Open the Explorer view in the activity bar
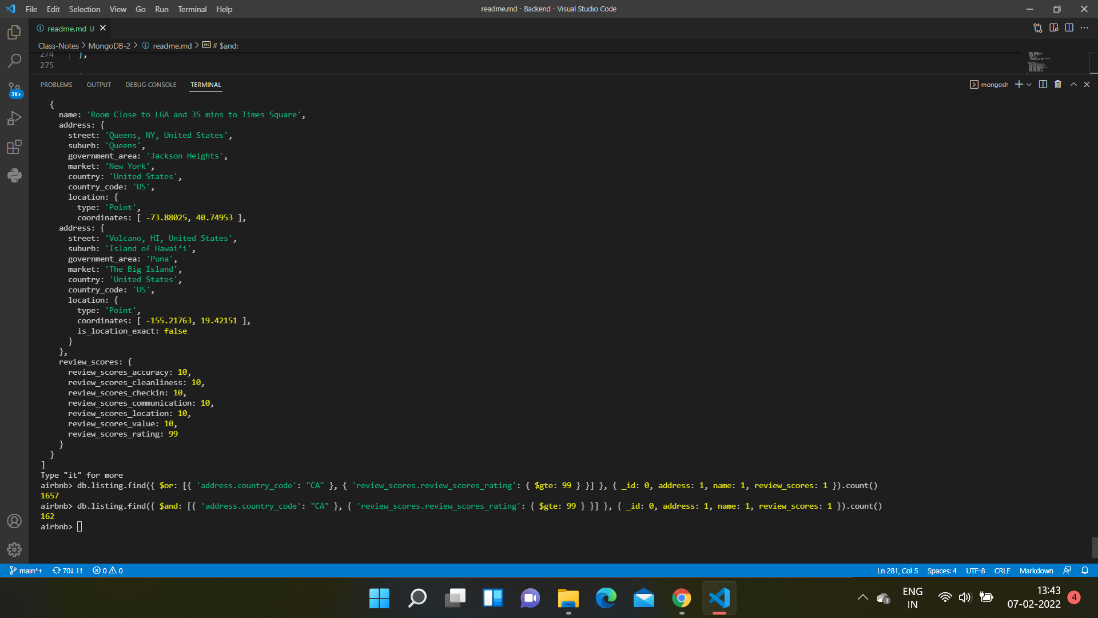This screenshot has height=618, width=1098. click(x=14, y=33)
